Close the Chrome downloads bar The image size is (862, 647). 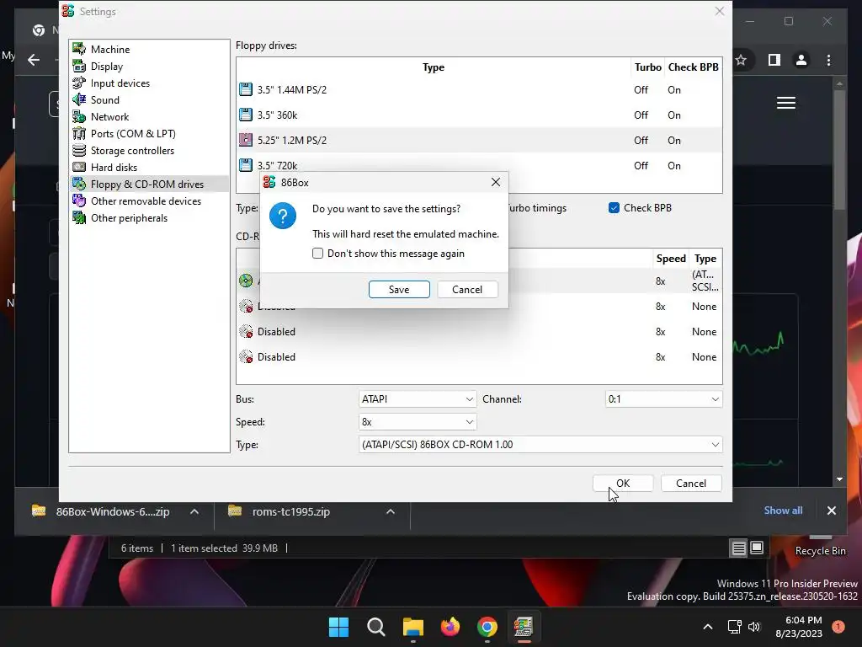pos(831,511)
